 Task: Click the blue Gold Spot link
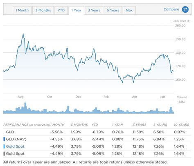15,146
